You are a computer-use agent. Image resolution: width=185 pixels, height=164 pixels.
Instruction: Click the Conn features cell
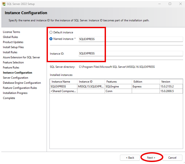click(x=118, y=91)
